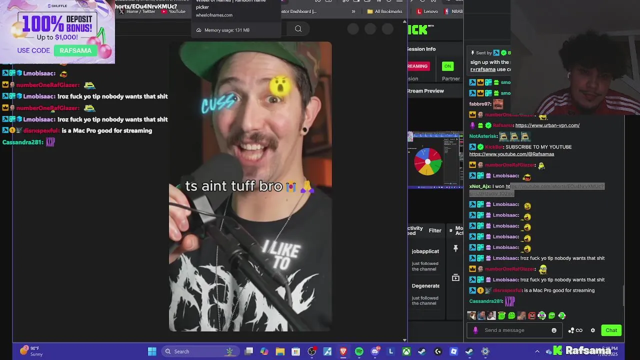
Task: Expand the bookmarks overflow chevron
Action: [x=353, y=11]
